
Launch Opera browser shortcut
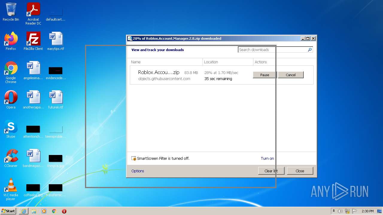pos(11,100)
